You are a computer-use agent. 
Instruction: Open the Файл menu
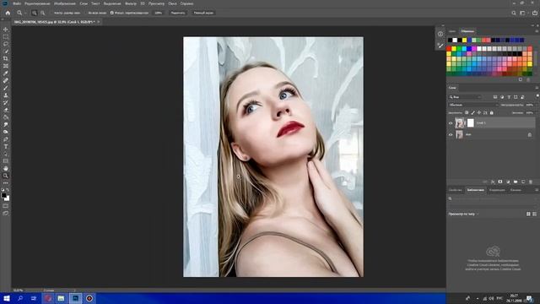point(17,3)
